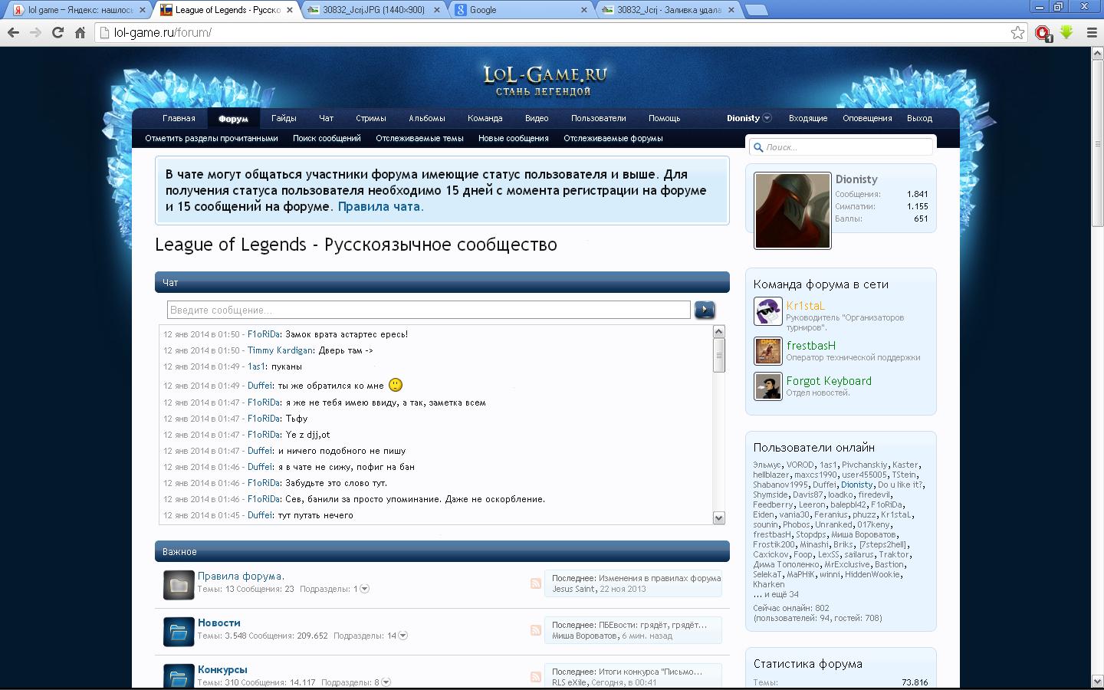Open the Команда menu item
Viewport: 1104px width, 690px height.
(485, 118)
